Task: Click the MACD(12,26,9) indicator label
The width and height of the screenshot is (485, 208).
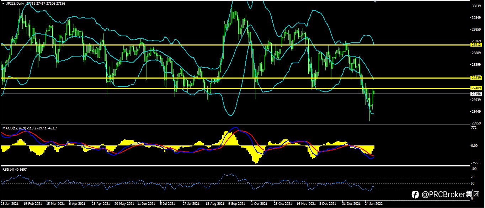Action: click(x=15, y=128)
